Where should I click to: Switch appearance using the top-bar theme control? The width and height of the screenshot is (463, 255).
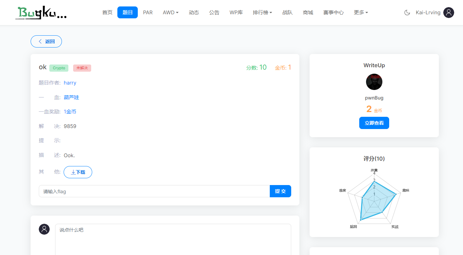pos(407,12)
